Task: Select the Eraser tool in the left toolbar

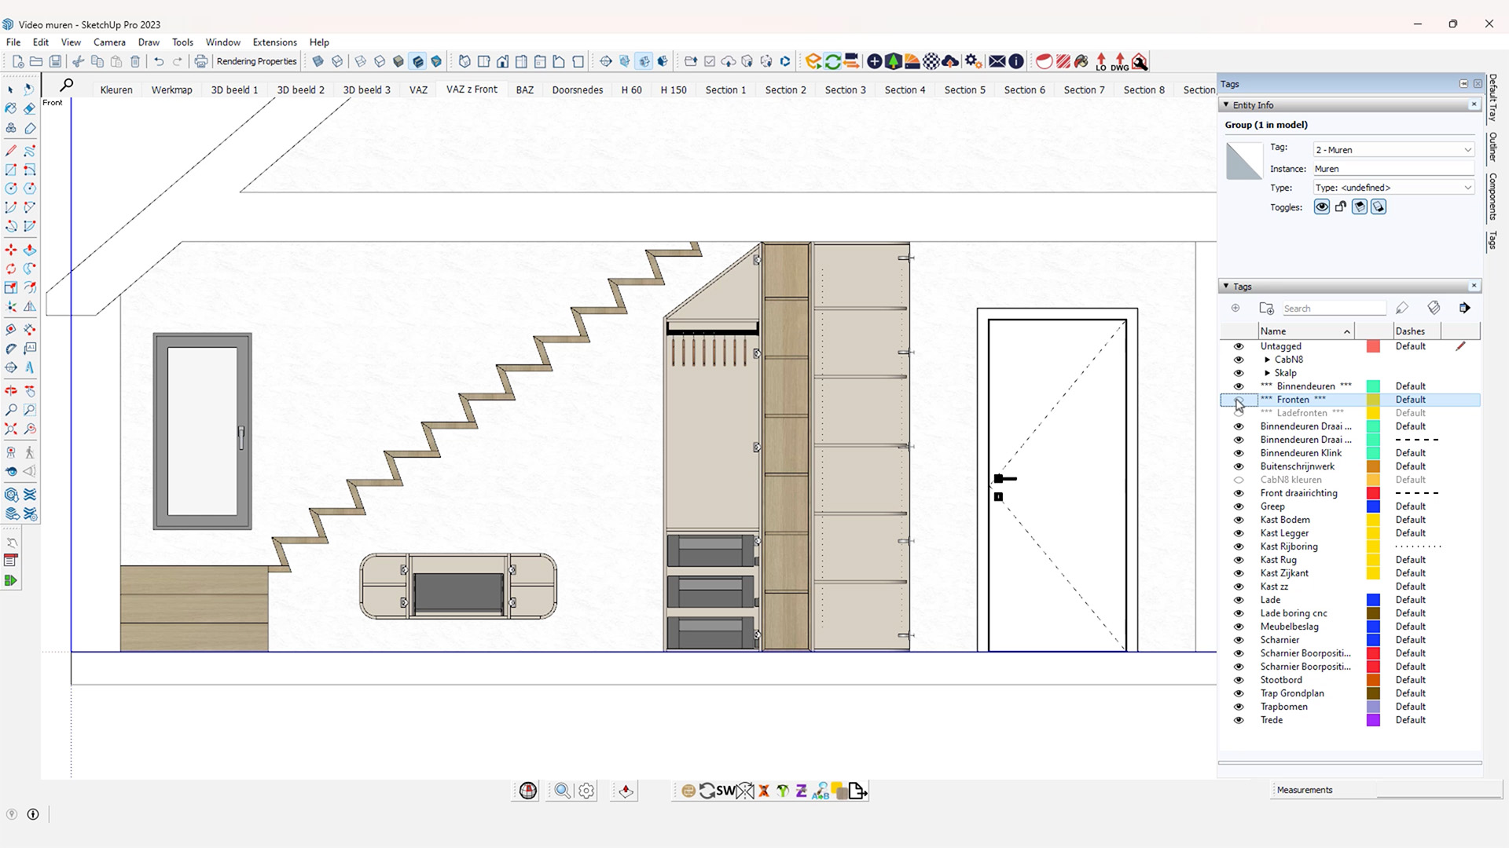Action: coord(29,109)
